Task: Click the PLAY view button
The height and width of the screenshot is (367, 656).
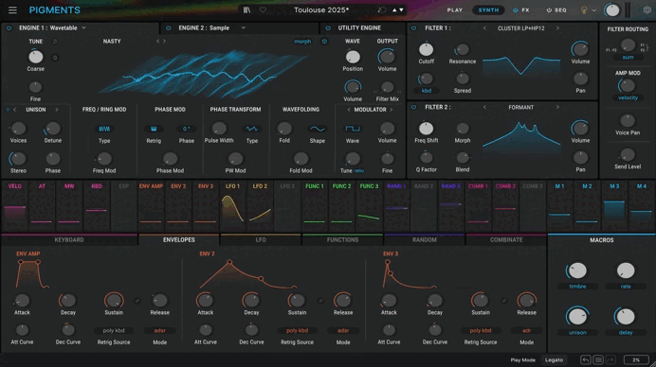Action: (x=454, y=10)
